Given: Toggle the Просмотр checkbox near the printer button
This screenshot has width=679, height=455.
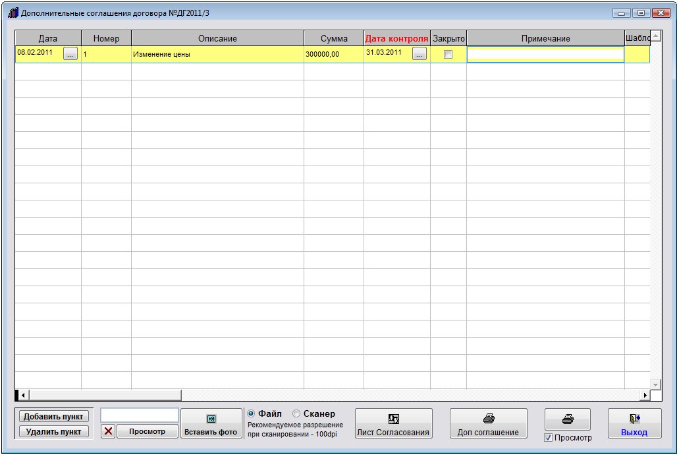Looking at the screenshot, I should click(x=548, y=438).
